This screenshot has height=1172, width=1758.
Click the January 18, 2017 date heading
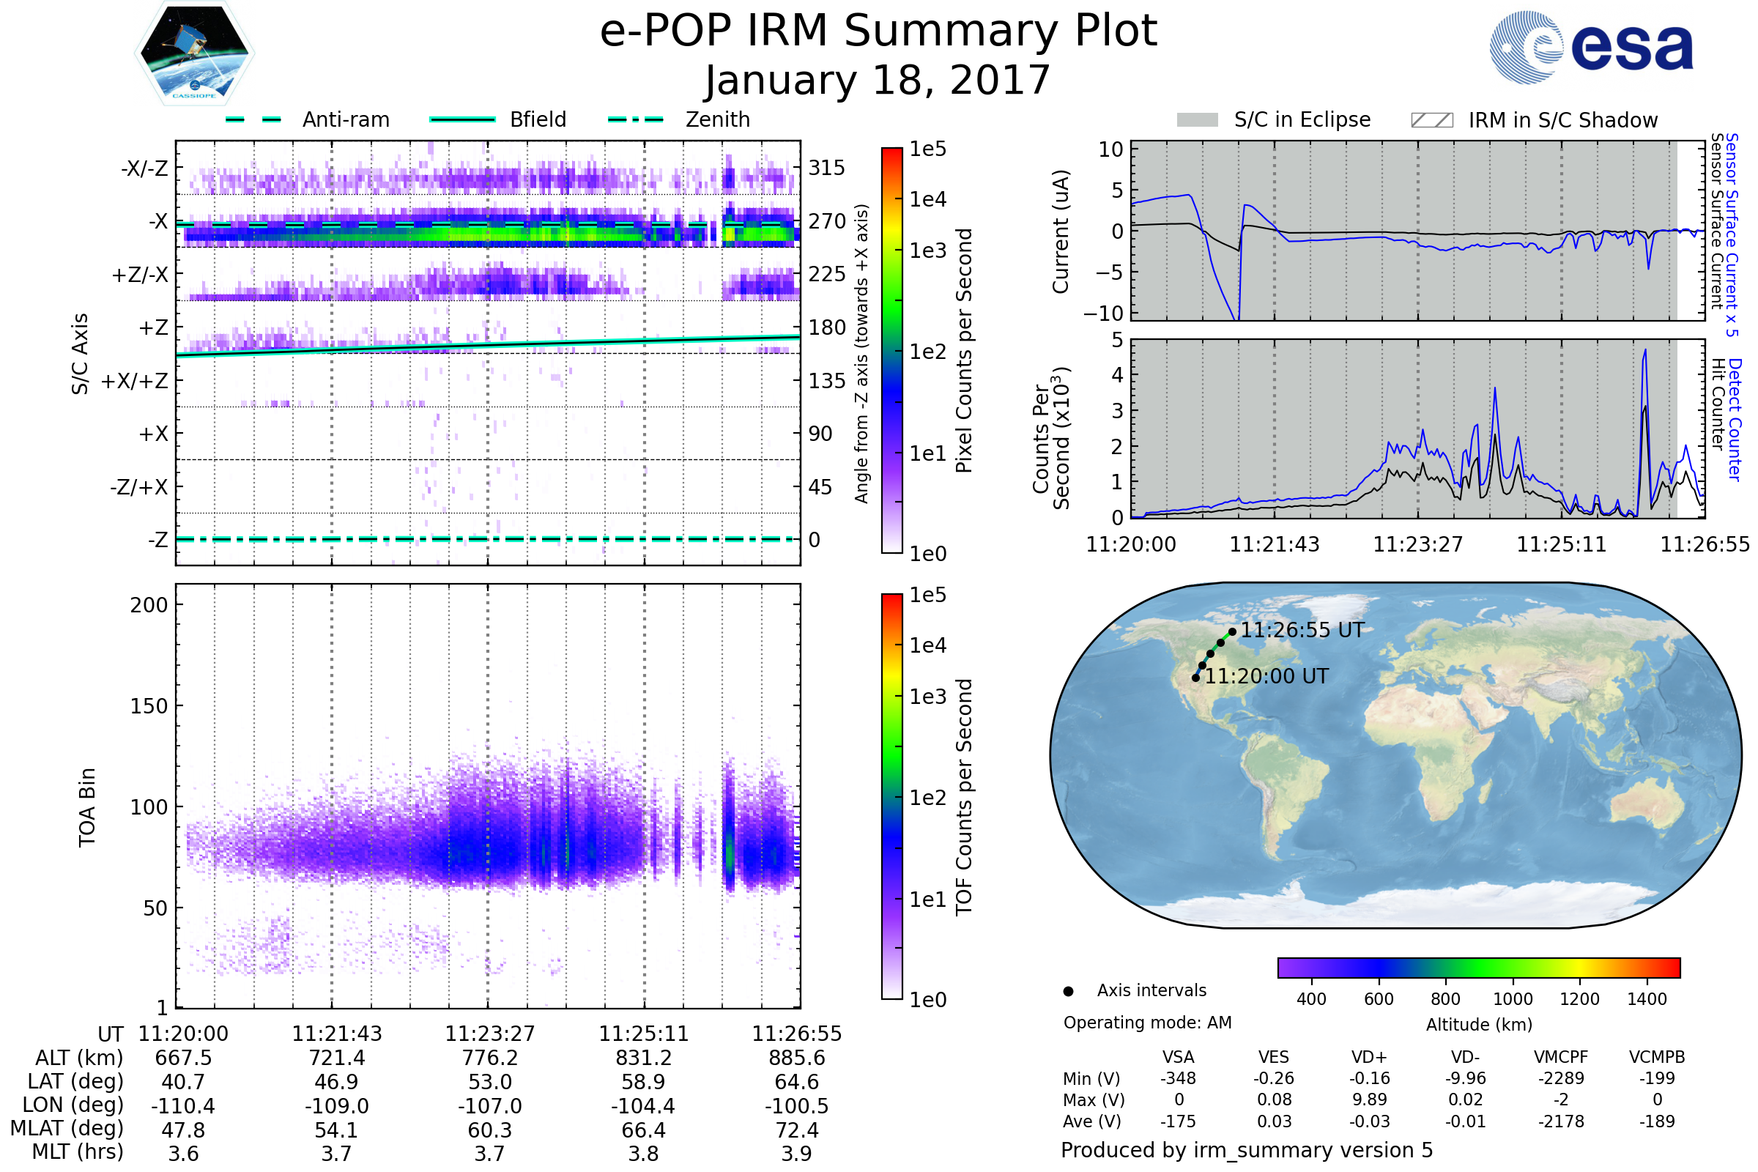[878, 80]
